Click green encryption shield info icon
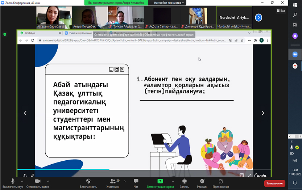The width and height of the screenshot is (302, 190). [5, 34]
